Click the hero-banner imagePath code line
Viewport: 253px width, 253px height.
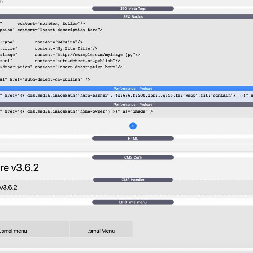(x=126, y=95)
